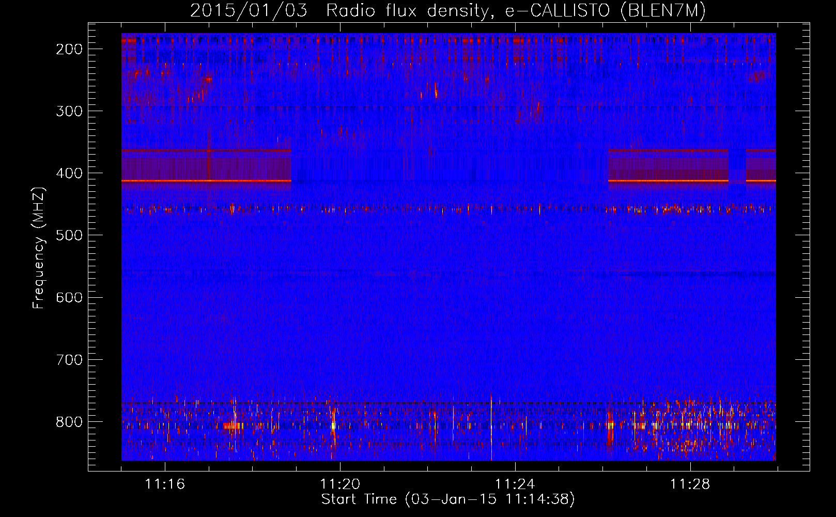Select the 400 frequency tick label
836x517 pixels.
click(69, 173)
